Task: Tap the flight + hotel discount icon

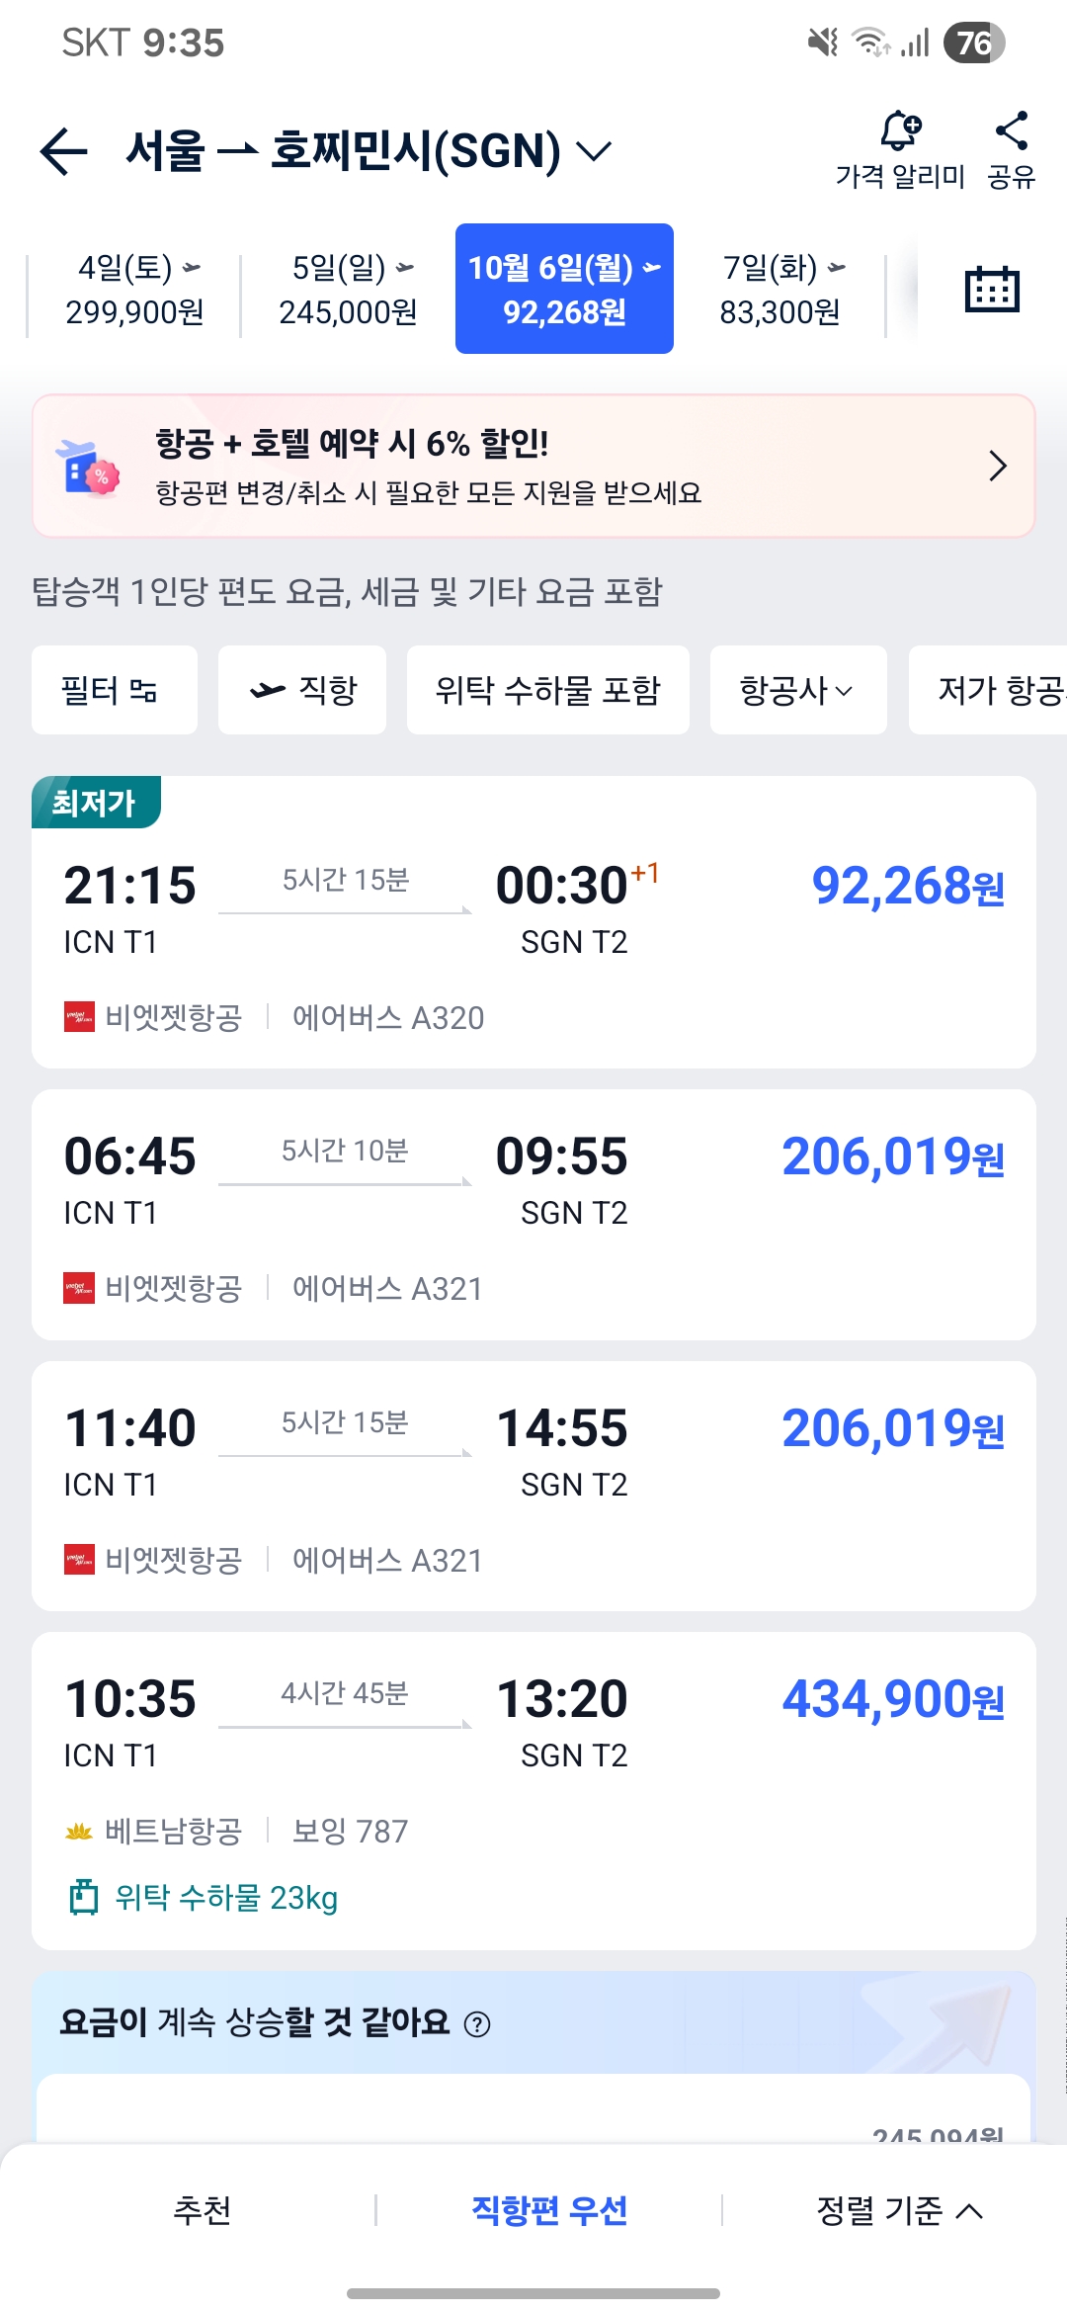Action: click(x=89, y=468)
